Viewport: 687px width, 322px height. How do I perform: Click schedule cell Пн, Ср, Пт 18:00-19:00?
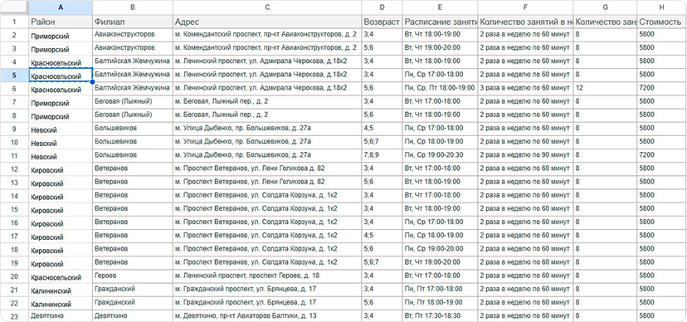click(x=440, y=89)
